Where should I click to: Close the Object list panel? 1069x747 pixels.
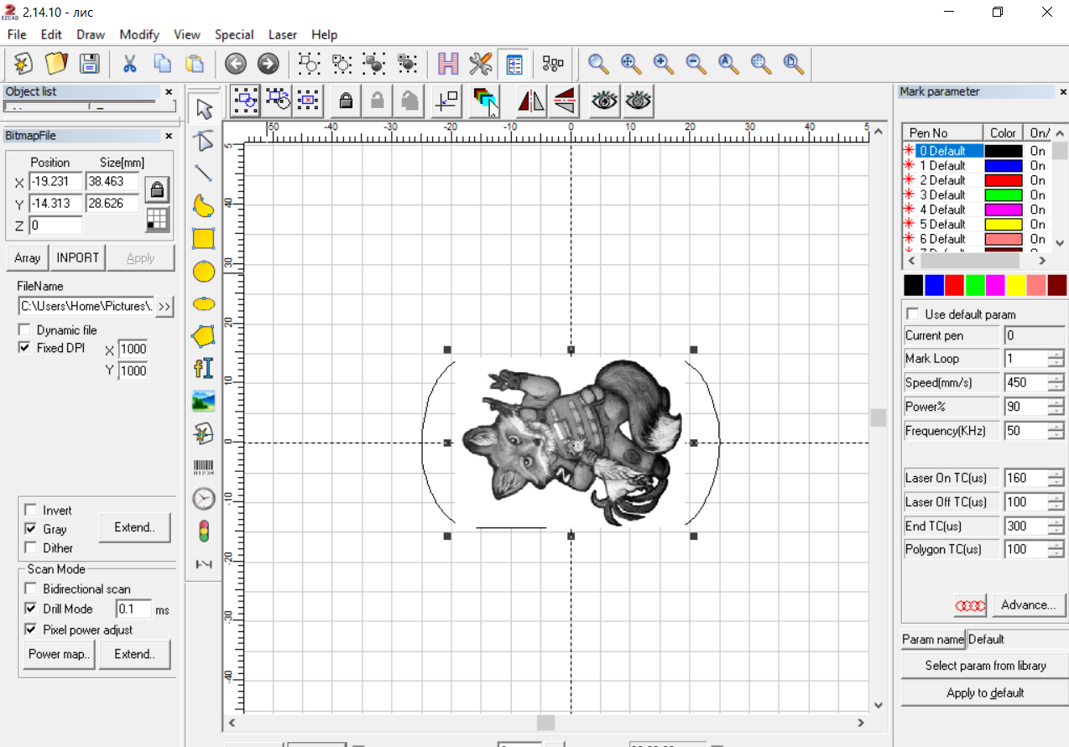[169, 92]
